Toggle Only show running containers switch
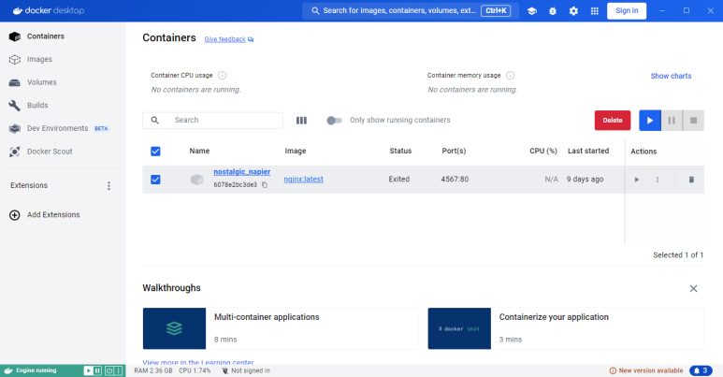 [x=334, y=121]
